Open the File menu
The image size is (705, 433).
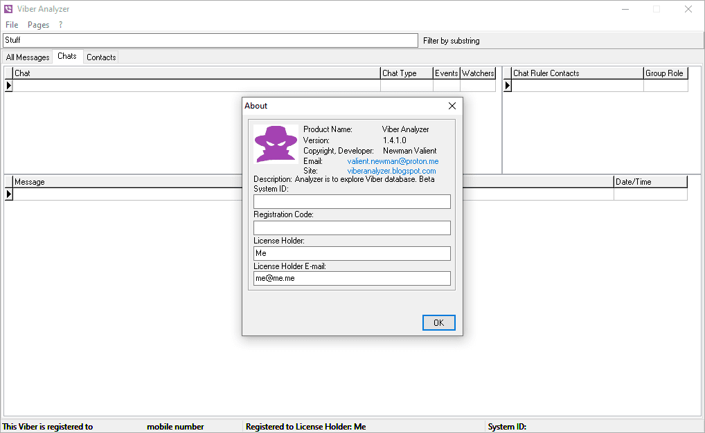point(11,25)
